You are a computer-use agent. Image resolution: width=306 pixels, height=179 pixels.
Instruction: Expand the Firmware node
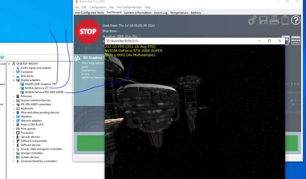point(13,96)
